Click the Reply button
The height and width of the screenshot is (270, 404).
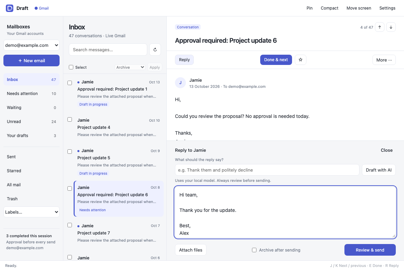pos(184,60)
